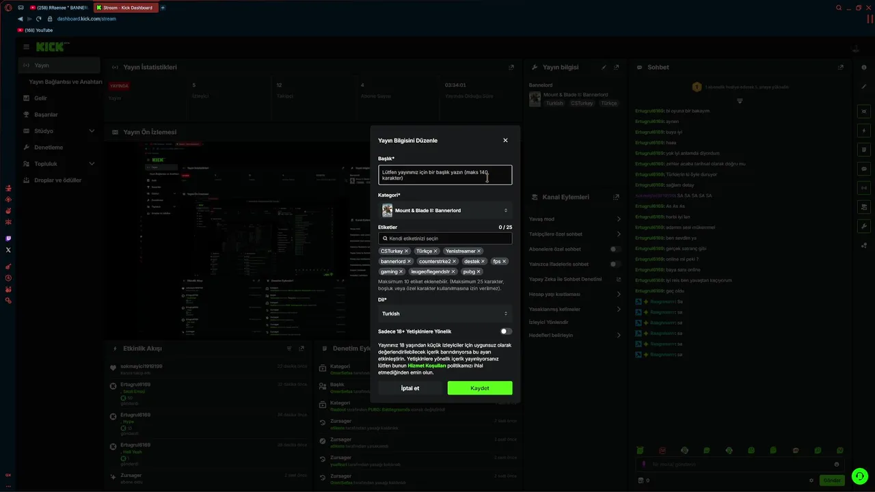Reload the page
This screenshot has width=875, height=492.
(39, 19)
